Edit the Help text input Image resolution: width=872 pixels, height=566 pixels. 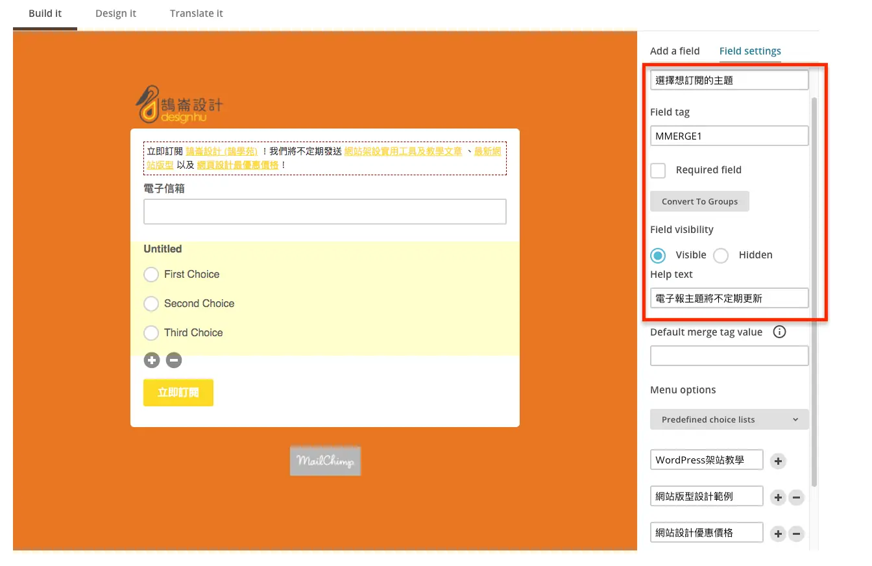729,298
